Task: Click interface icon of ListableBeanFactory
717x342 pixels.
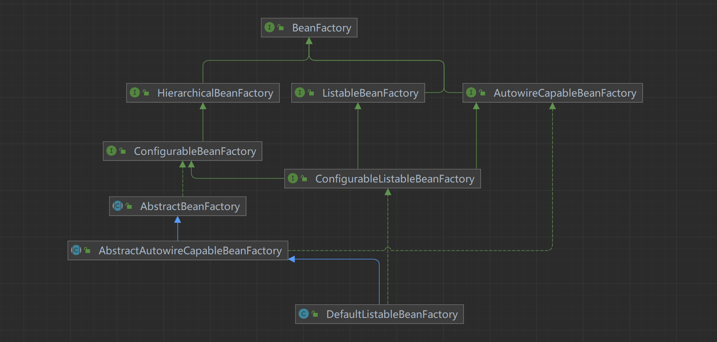Action: click(x=299, y=92)
